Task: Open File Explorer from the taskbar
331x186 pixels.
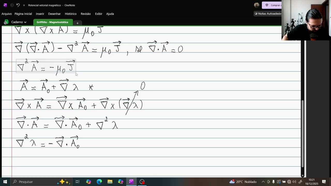Action: point(110,182)
